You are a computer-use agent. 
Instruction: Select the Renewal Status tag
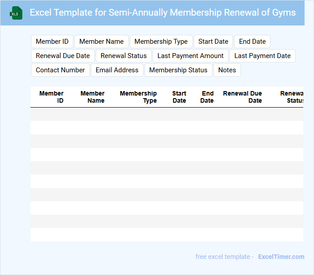123,56
